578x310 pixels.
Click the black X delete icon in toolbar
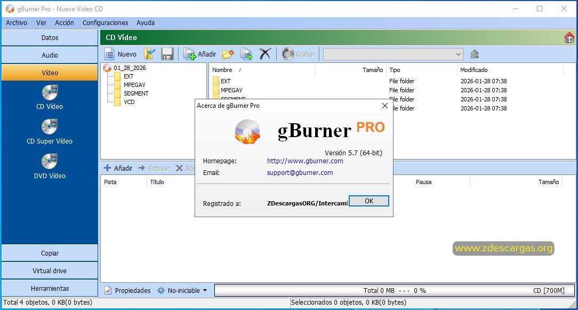(x=264, y=54)
